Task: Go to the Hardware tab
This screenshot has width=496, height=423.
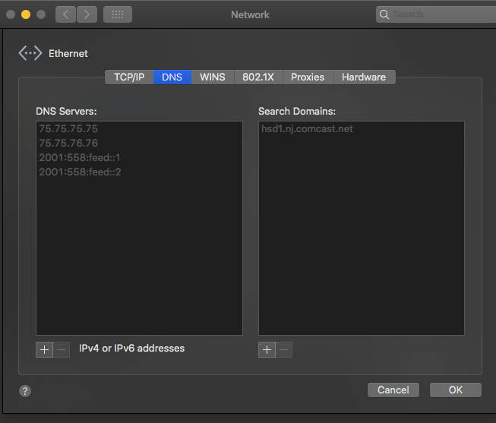Action: (364, 77)
